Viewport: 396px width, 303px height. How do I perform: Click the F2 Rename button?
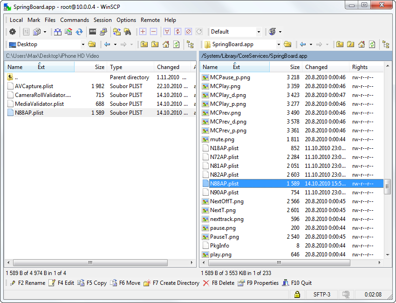27,283
